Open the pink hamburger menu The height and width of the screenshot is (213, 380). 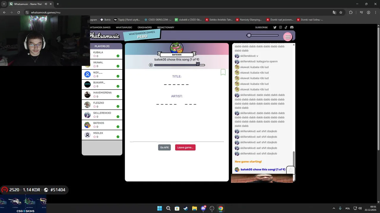pyautogui.click(x=287, y=37)
